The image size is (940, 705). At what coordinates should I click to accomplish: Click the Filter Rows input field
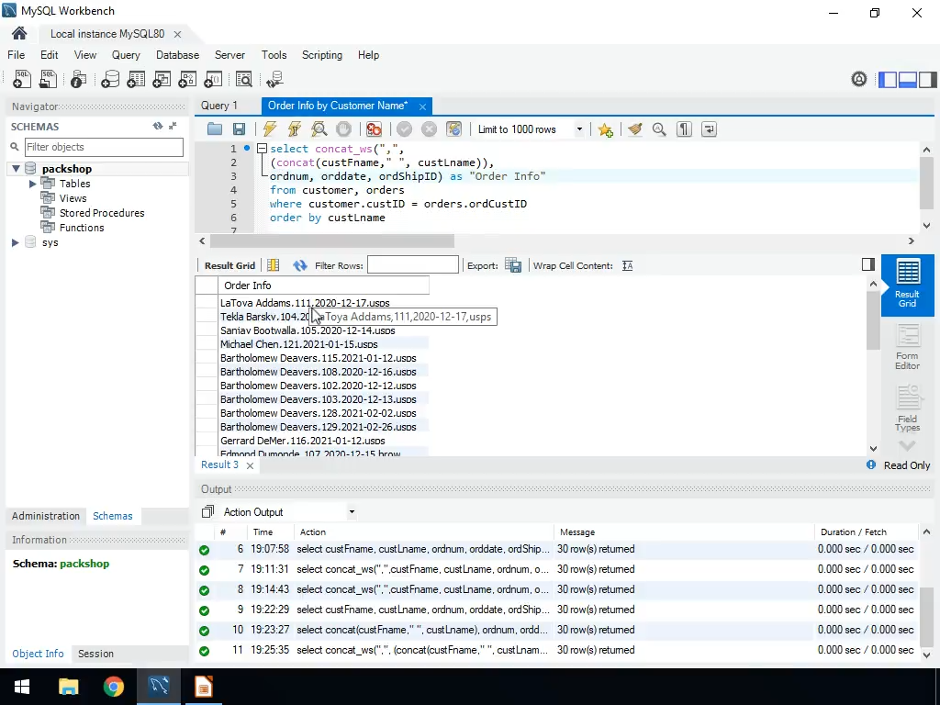[x=412, y=265]
